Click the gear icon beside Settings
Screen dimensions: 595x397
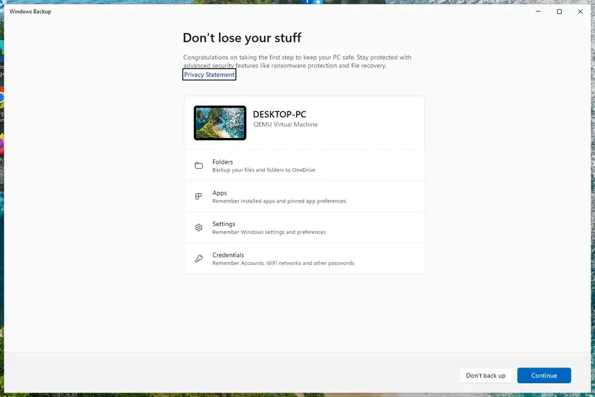[x=198, y=228]
